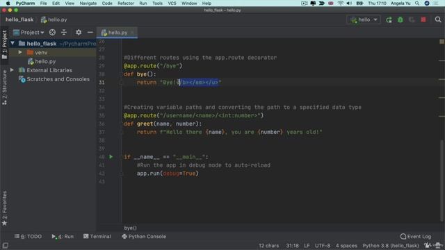Open Search Everywhere magnifier in toolbar
445x250 pixels.
(438, 19)
